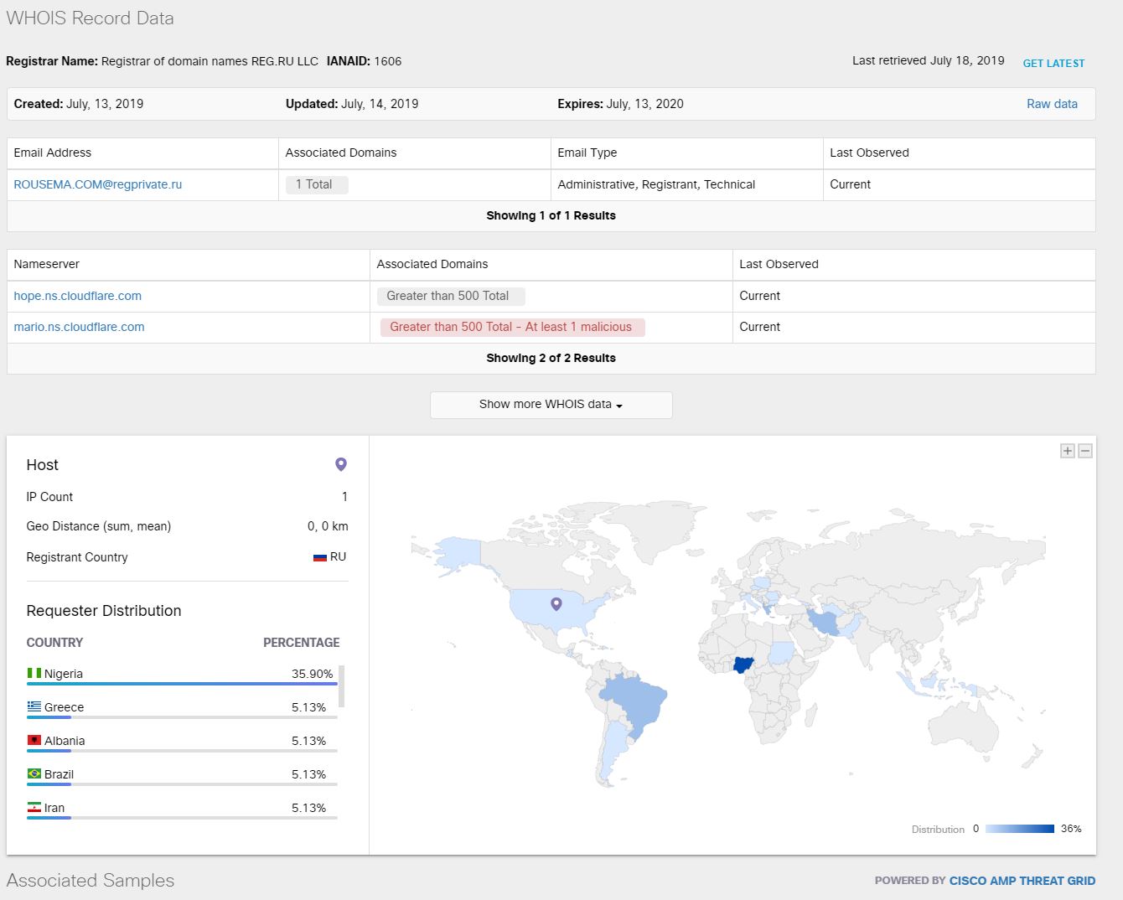Click GET LATEST to refresh WHOIS

pyautogui.click(x=1053, y=63)
